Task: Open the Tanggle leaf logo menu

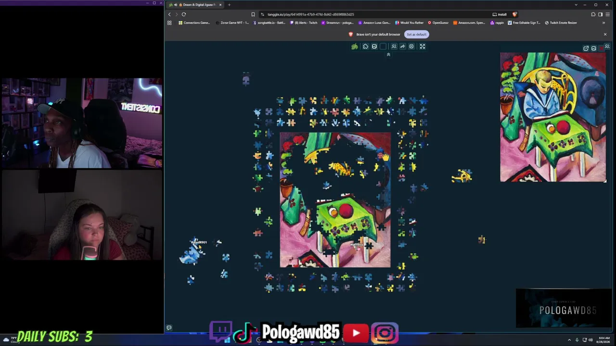Action: tap(355, 47)
